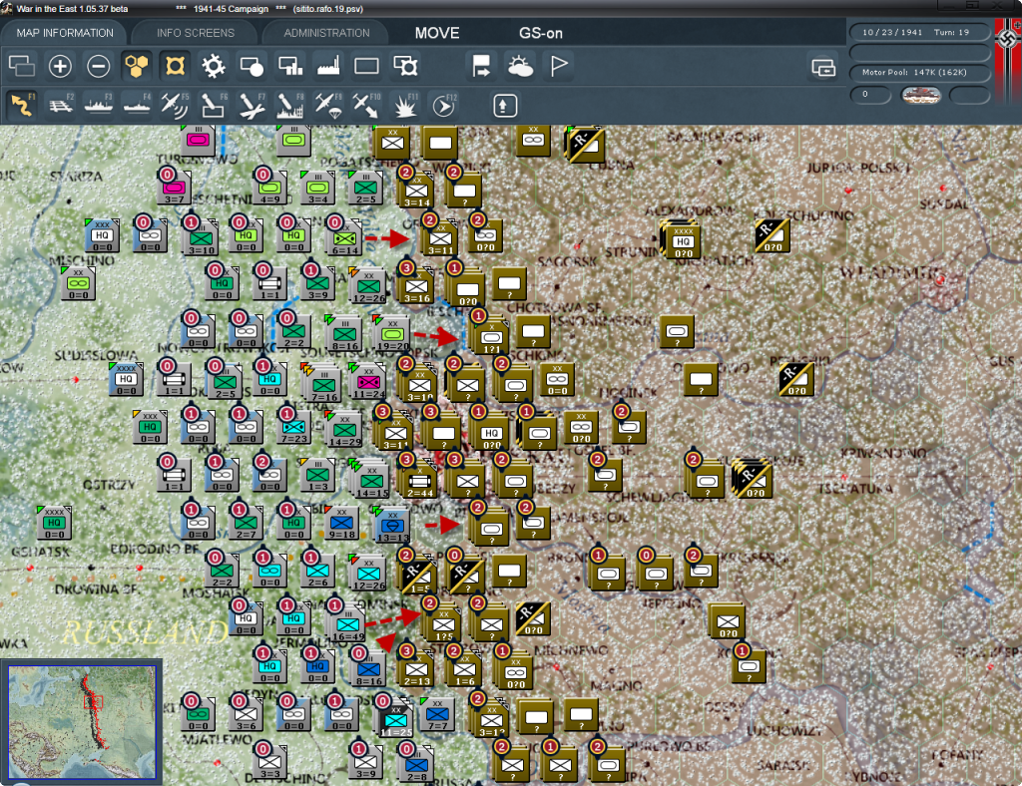
Task: Select the F8 bomb city mode
Action: (290, 105)
